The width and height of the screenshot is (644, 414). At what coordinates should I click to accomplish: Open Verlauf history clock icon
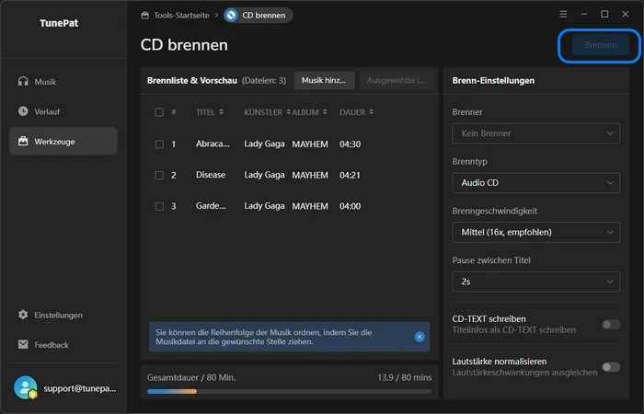coord(23,111)
